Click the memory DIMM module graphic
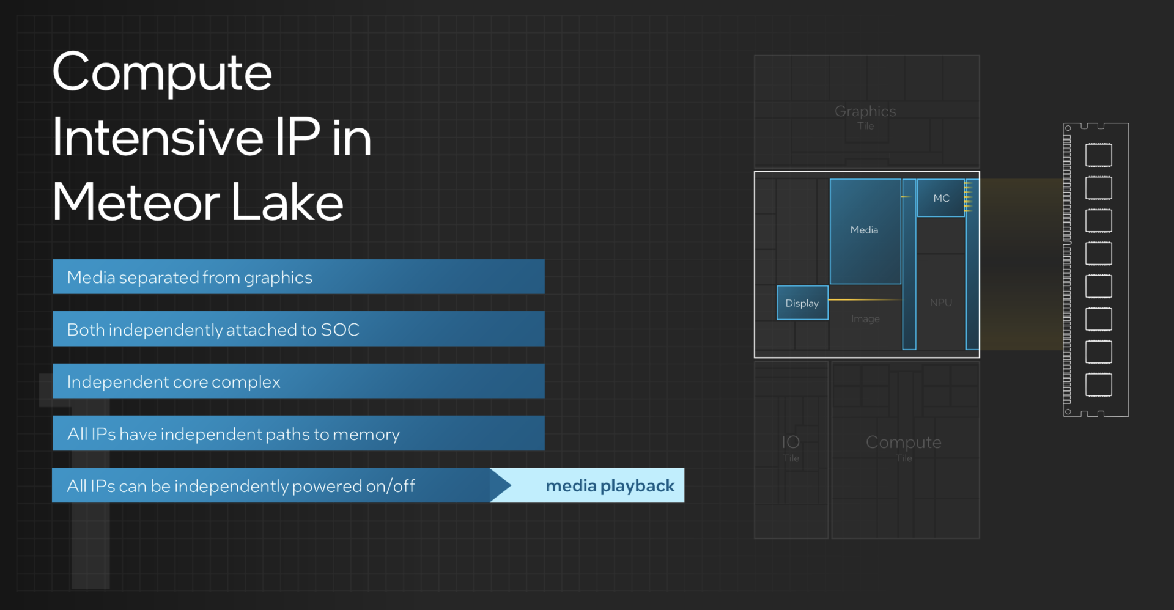 pyautogui.click(x=1096, y=270)
